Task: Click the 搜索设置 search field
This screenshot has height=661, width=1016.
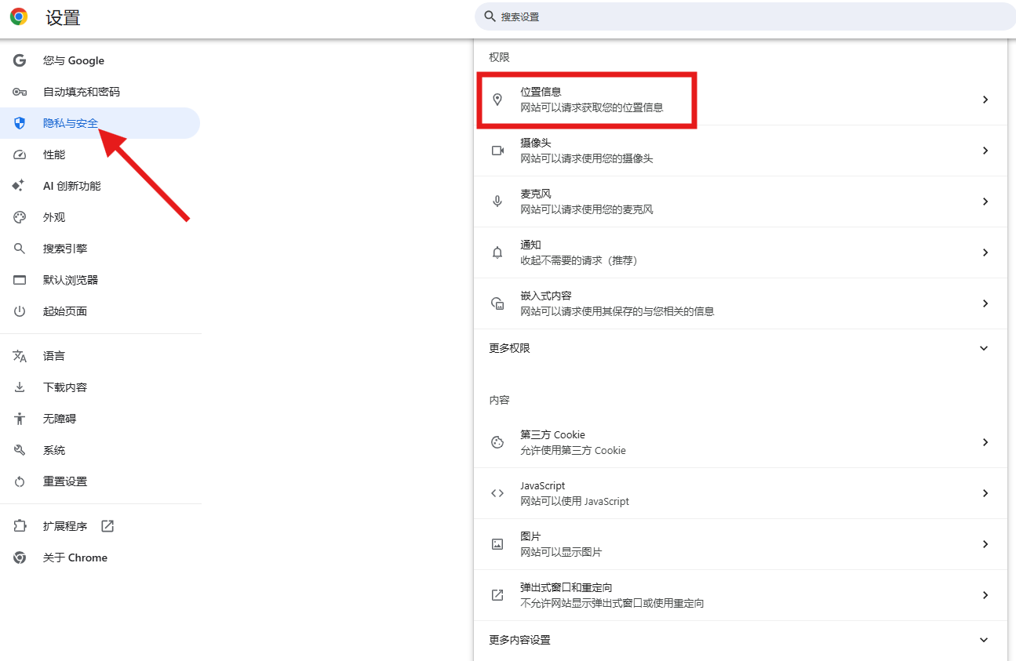Action: tap(745, 16)
